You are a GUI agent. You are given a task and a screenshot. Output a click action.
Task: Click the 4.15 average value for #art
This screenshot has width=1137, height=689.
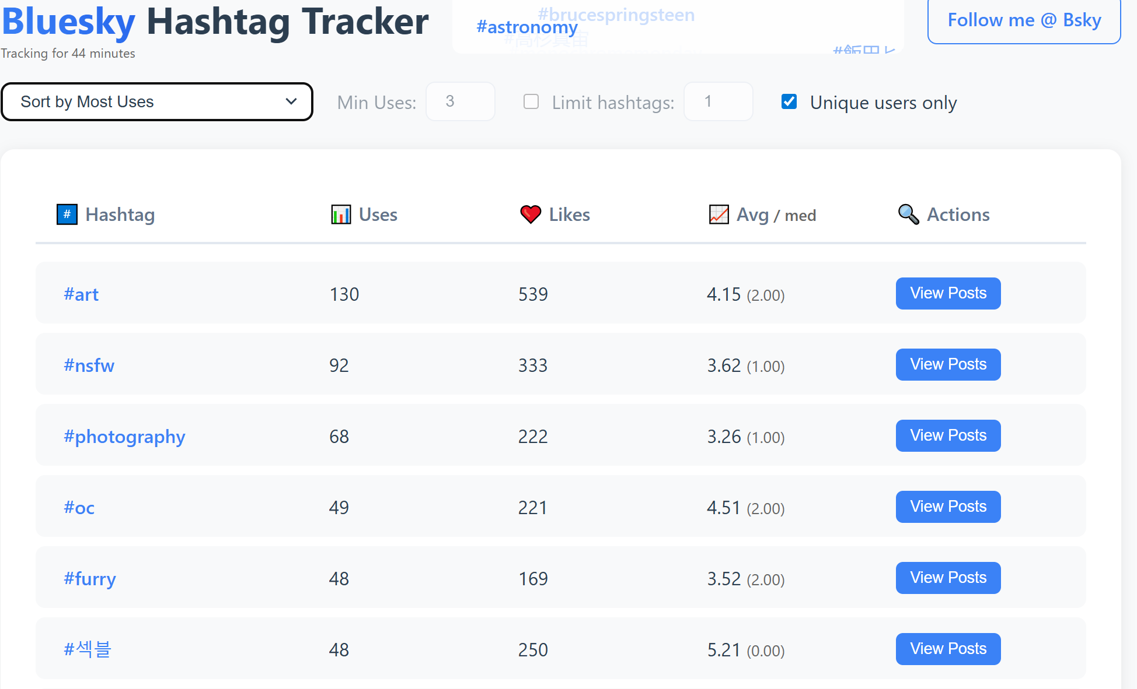coord(724,294)
